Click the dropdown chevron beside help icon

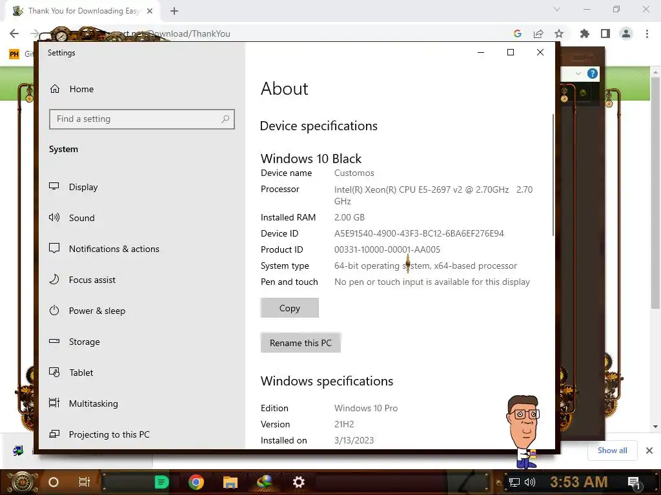578,73
